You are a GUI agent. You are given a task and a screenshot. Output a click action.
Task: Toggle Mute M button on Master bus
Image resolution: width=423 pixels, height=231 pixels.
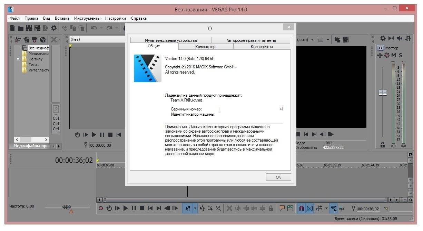coord(394,55)
